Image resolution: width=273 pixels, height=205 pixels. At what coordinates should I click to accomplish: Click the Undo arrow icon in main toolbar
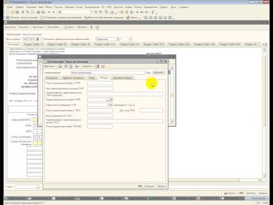49,12
